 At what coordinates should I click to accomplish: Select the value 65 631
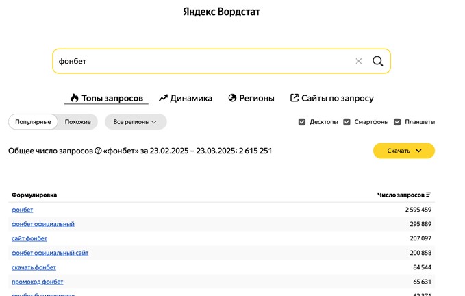(423, 282)
